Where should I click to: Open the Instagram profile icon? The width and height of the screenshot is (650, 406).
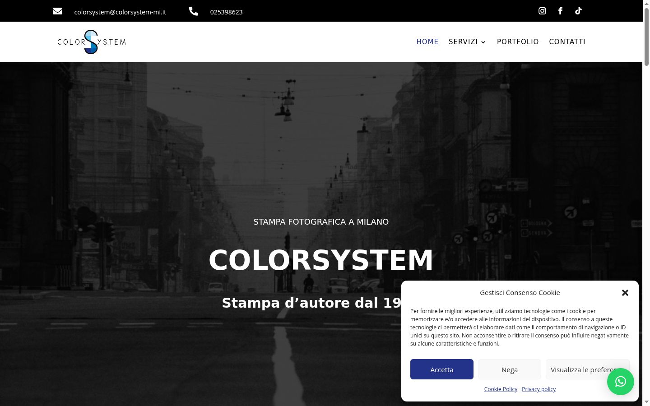[x=542, y=11]
